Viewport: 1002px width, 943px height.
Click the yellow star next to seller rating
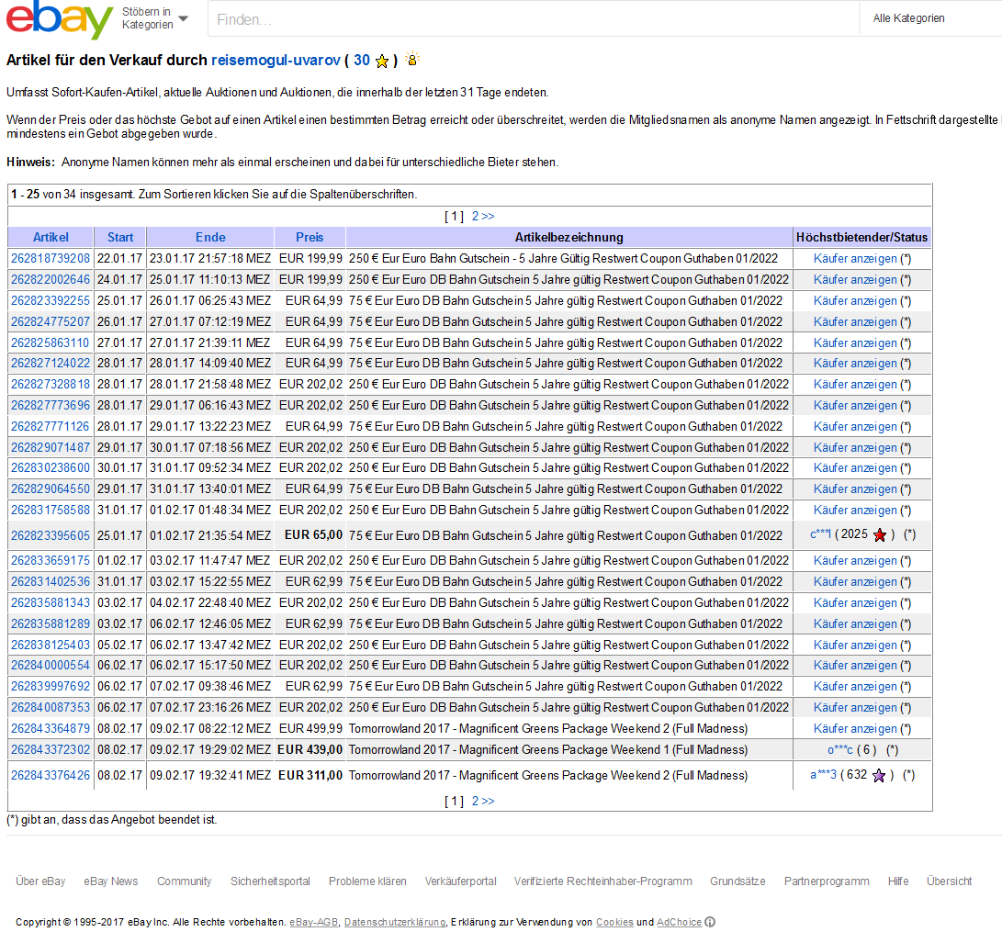382,62
